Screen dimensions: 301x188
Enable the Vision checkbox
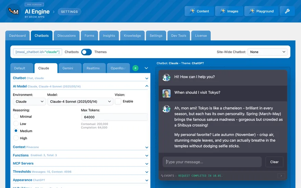pos(118,101)
